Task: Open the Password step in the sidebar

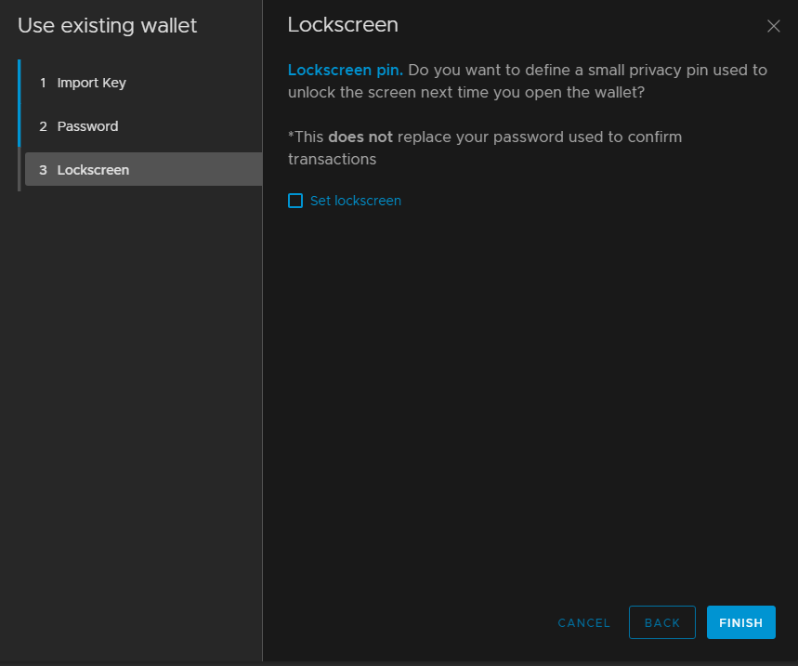Action: [x=87, y=126]
